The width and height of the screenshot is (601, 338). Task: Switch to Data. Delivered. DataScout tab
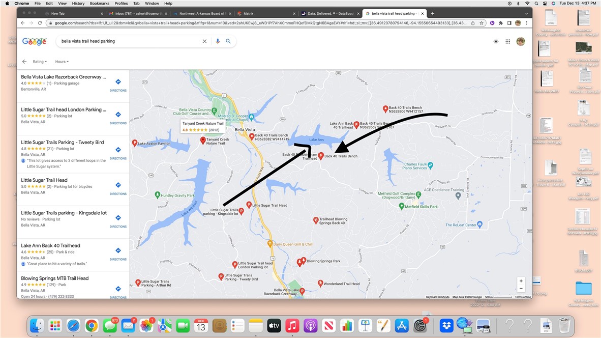(x=329, y=13)
